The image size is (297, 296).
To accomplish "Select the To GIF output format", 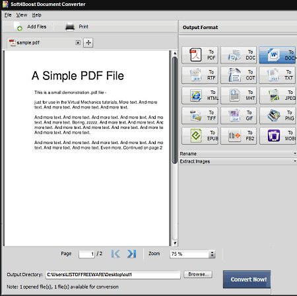I will [x=238, y=116].
